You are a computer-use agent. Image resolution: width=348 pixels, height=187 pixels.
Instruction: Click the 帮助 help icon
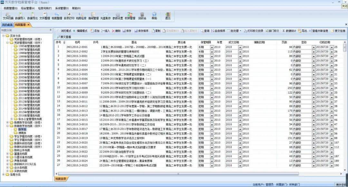154,16
